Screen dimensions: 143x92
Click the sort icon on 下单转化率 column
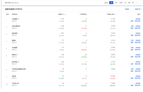pyautogui.click(x=116, y=14)
